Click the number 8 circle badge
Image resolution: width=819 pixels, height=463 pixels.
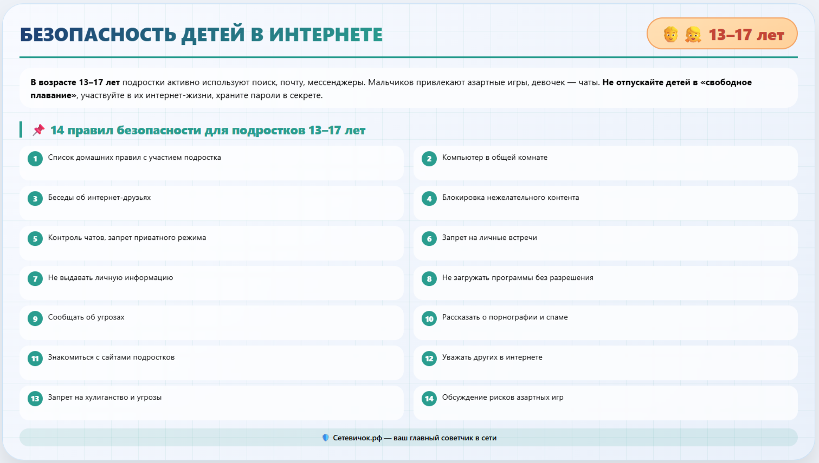pos(429,279)
